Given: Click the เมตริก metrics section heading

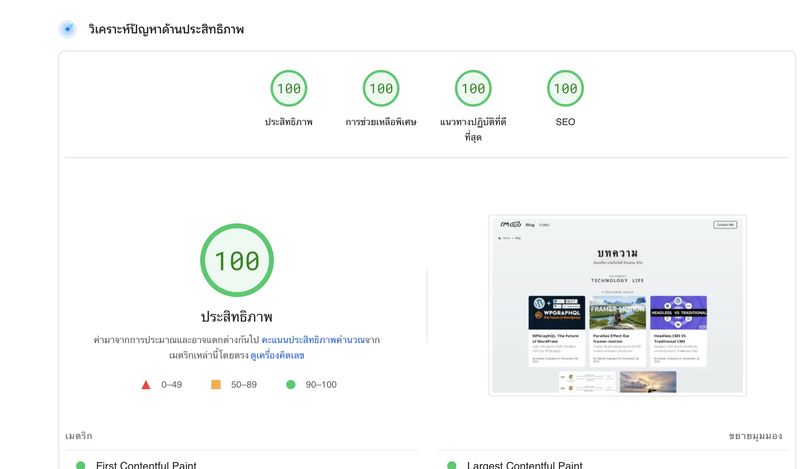Looking at the screenshot, I should pyautogui.click(x=79, y=436).
